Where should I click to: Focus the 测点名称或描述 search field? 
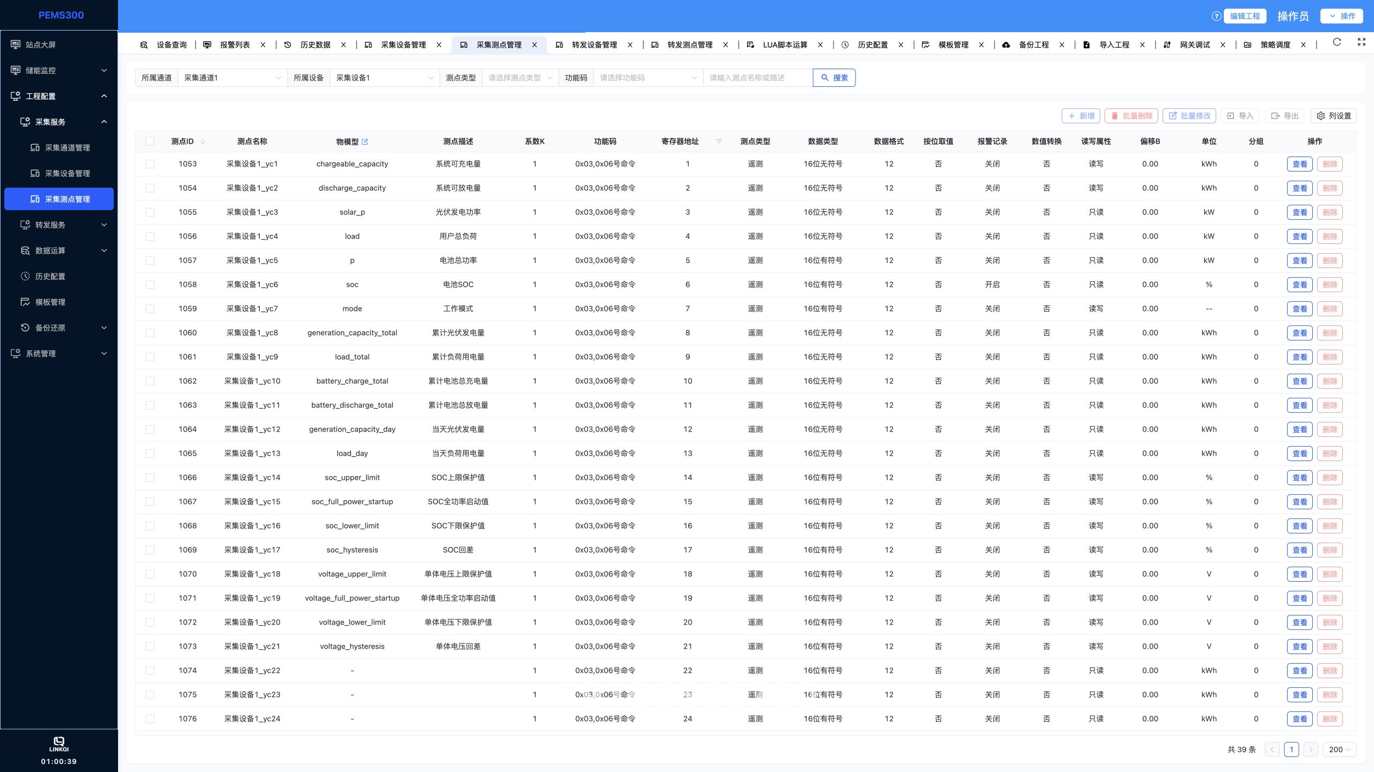pos(758,78)
